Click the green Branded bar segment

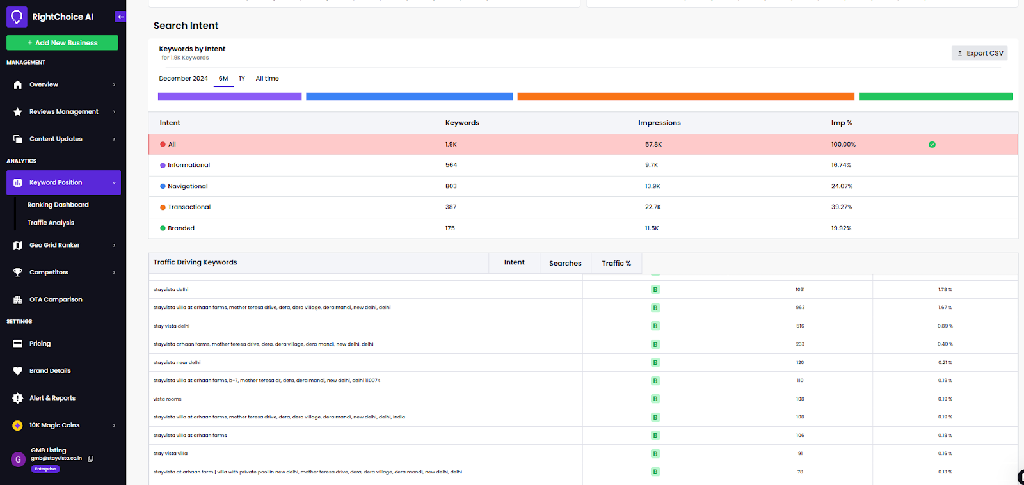pos(936,97)
